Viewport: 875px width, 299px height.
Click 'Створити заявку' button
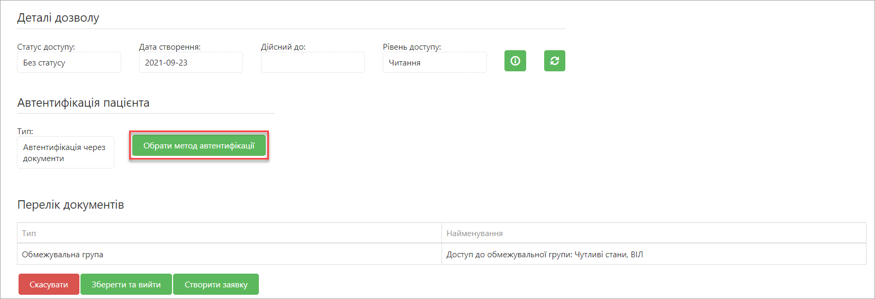coord(216,284)
